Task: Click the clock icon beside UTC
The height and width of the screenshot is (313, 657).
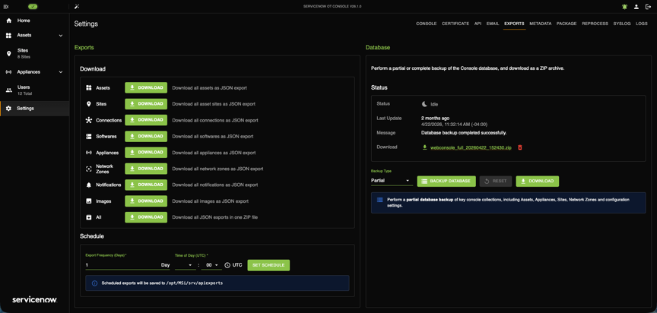Action: 227,265
